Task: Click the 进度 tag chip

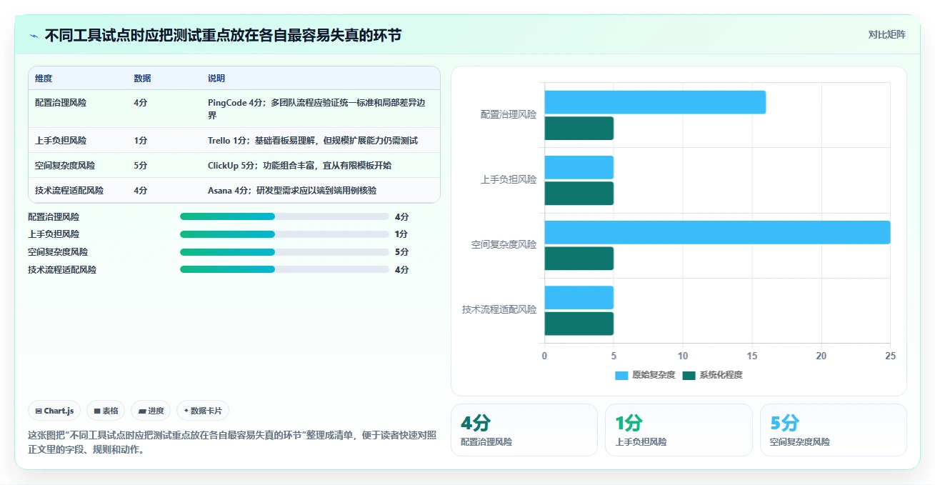Action: (x=151, y=411)
